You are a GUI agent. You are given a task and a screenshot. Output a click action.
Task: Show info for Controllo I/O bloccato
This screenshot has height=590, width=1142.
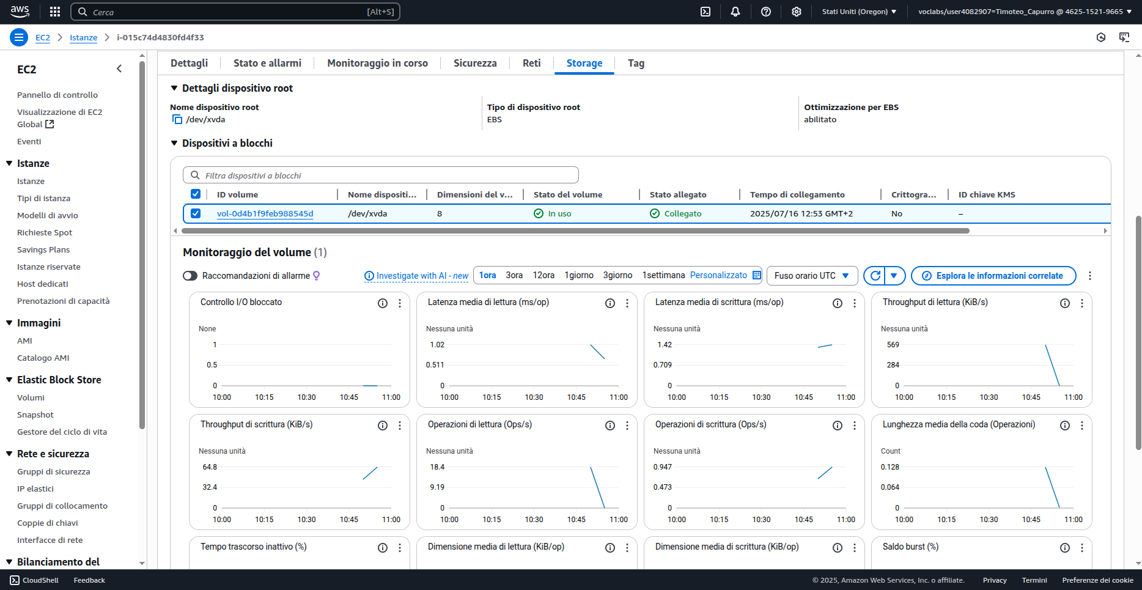(383, 303)
